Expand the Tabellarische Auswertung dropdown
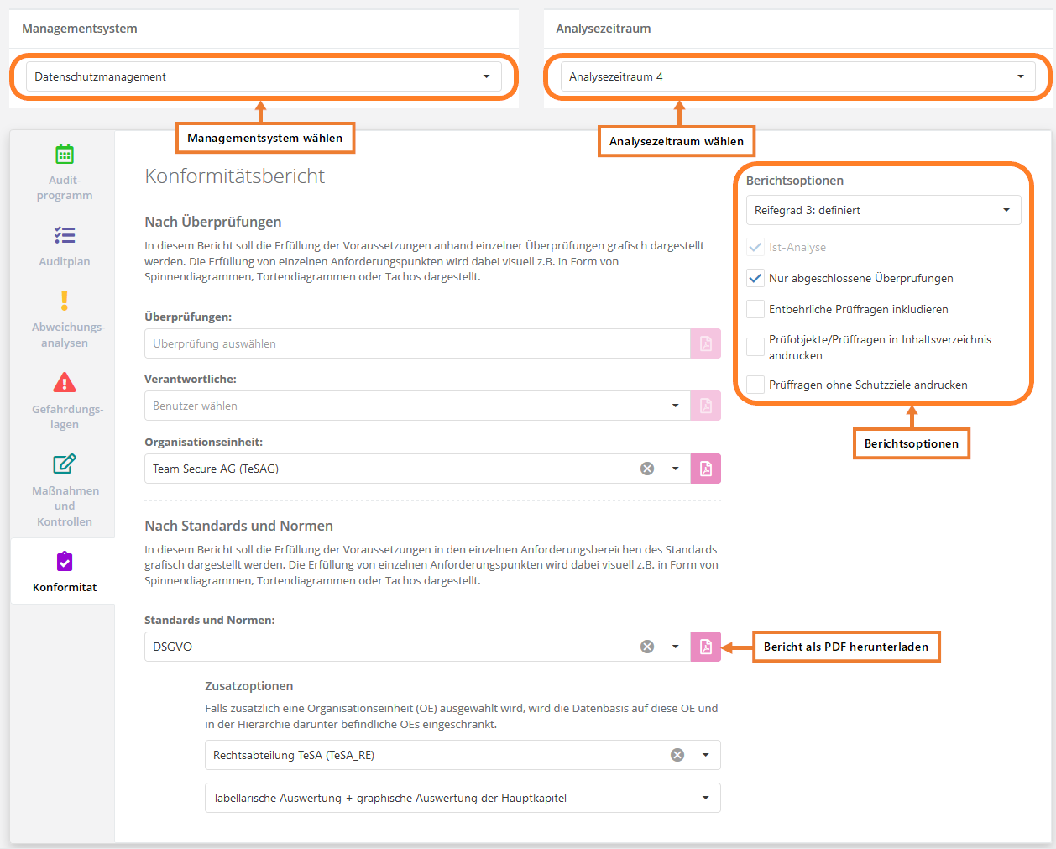 click(x=462, y=798)
